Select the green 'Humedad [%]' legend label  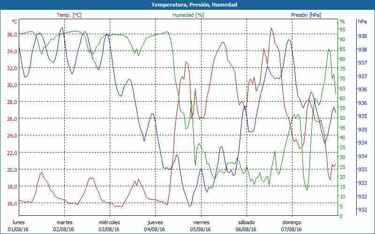188,15
